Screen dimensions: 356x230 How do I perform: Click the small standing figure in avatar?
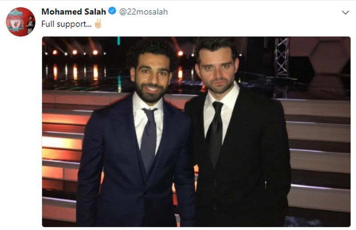point(30,25)
